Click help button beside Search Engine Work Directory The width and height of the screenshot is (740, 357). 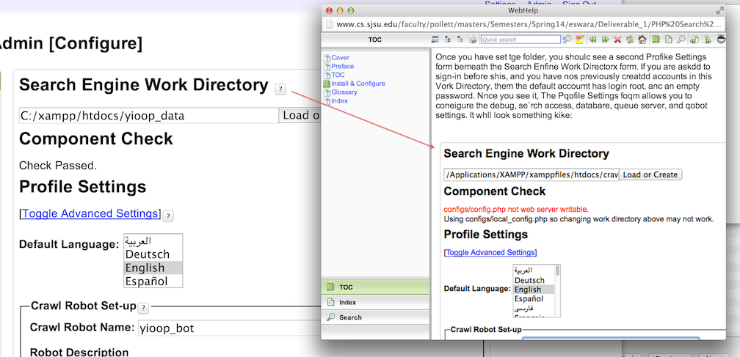click(280, 89)
